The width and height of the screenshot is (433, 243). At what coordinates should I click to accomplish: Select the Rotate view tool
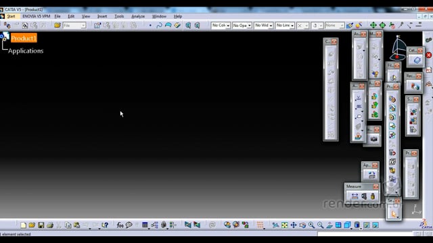click(302, 225)
